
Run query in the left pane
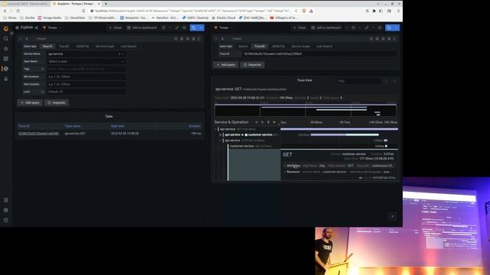coord(194,27)
